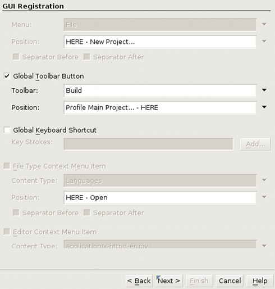Toggle Separator Before under Menu position
This screenshot has height=289, width=275.
pos(16,57)
